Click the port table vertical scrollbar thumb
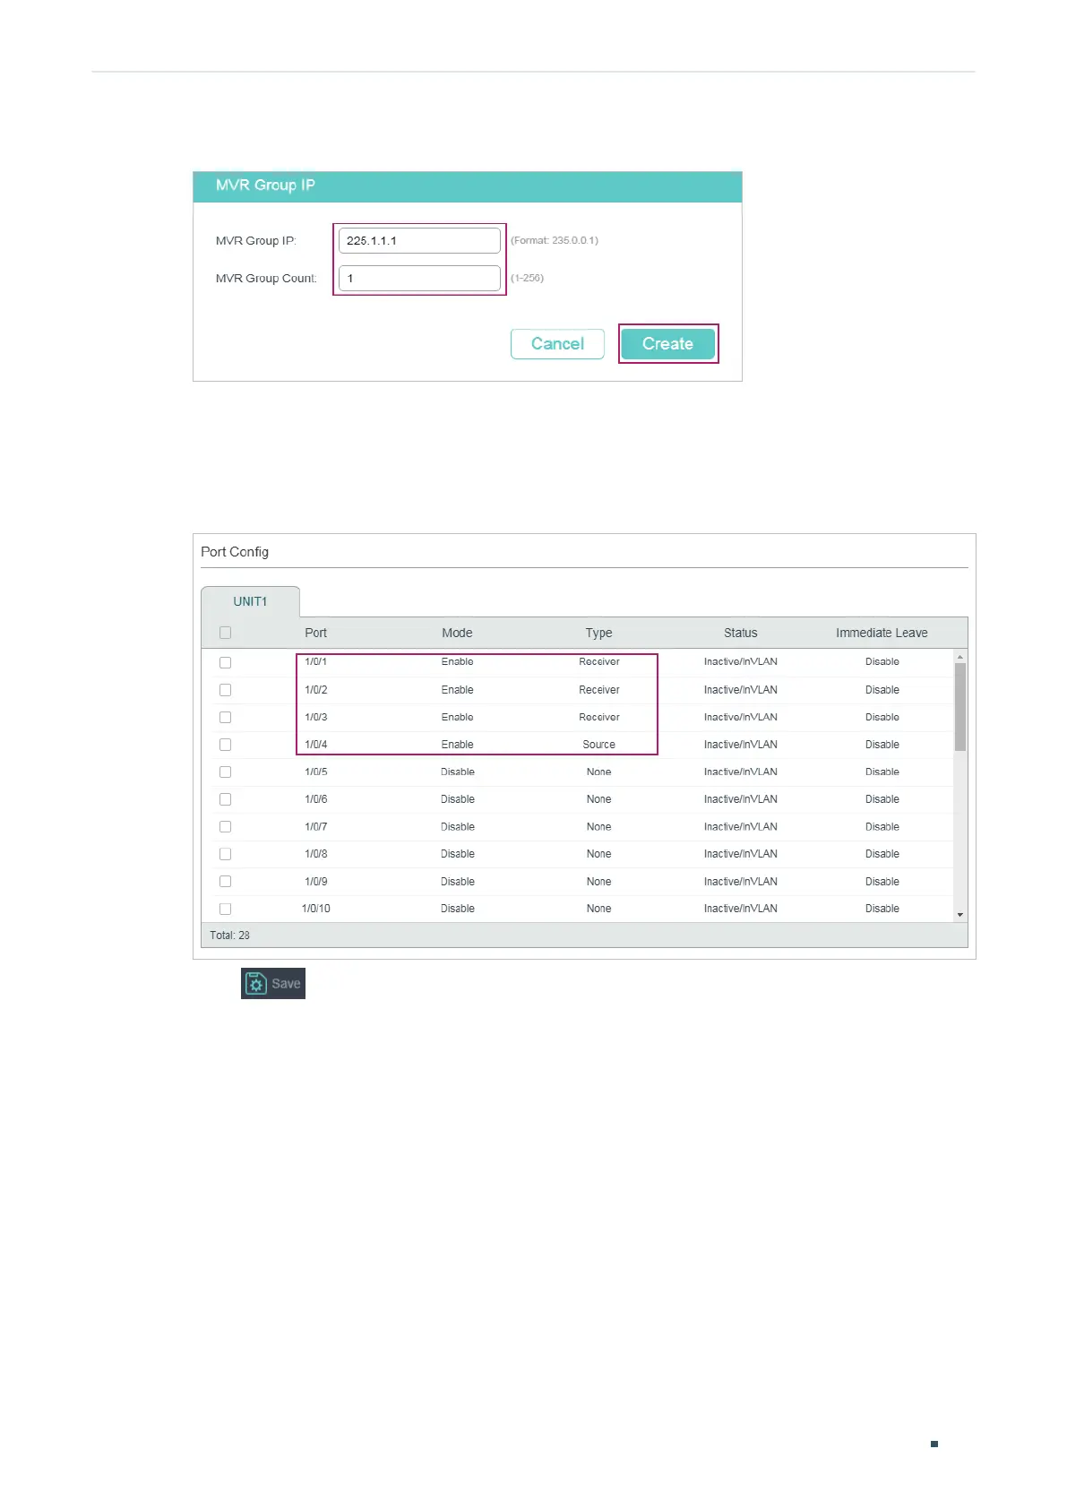The height and width of the screenshot is (1509, 1067). 960,706
